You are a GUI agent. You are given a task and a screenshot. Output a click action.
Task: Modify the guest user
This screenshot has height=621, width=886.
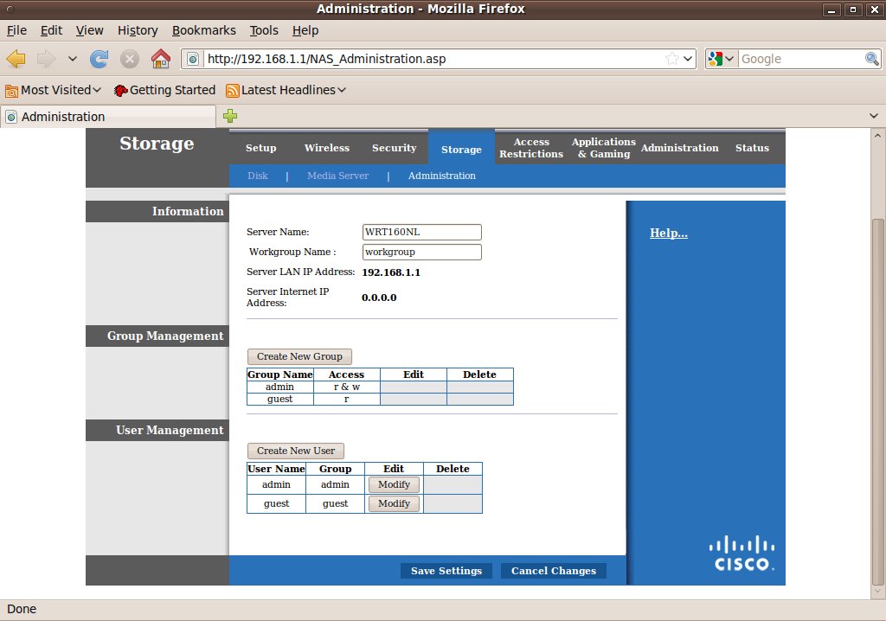point(394,503)
